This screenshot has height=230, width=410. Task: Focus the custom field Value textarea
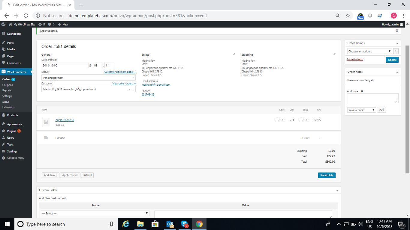point(243,214)
